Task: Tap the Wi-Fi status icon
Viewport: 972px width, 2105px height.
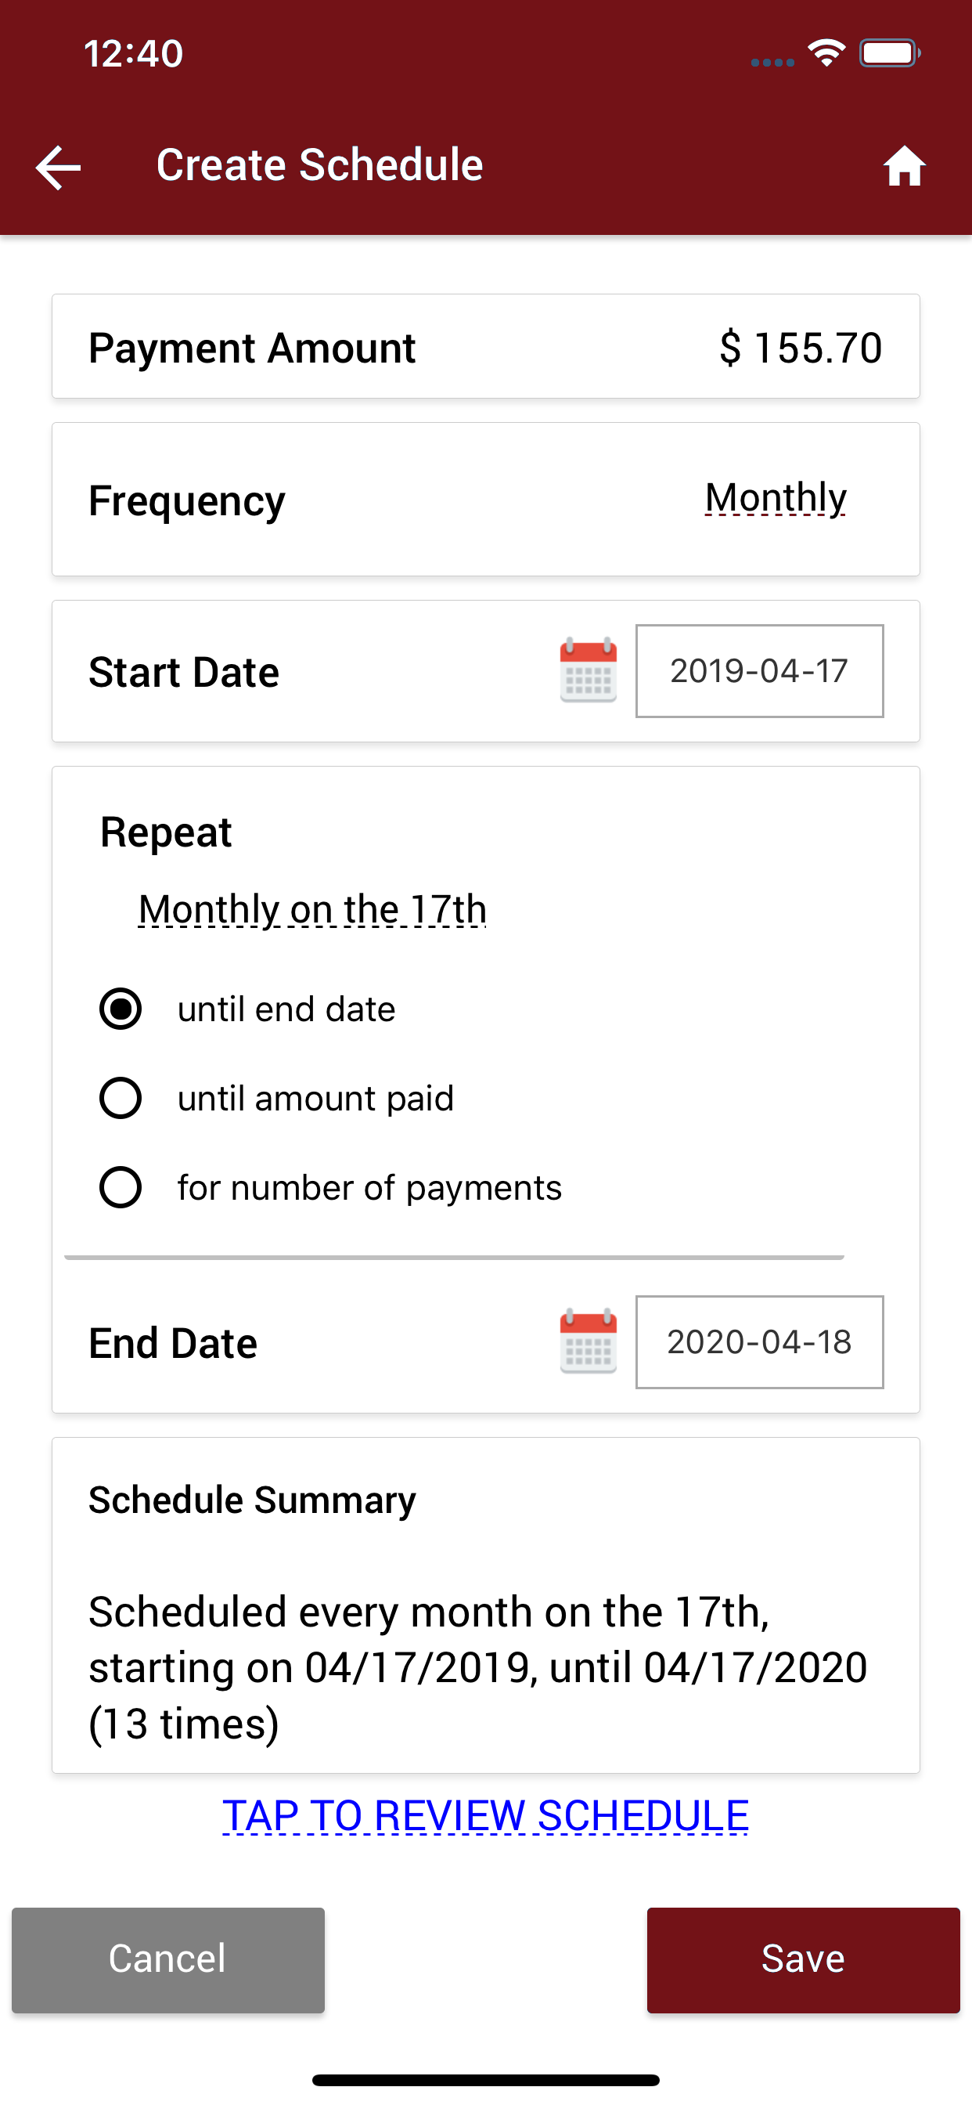Action: [x=826, y=53]
